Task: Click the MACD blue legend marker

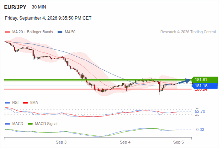Action: coord(7,124)
